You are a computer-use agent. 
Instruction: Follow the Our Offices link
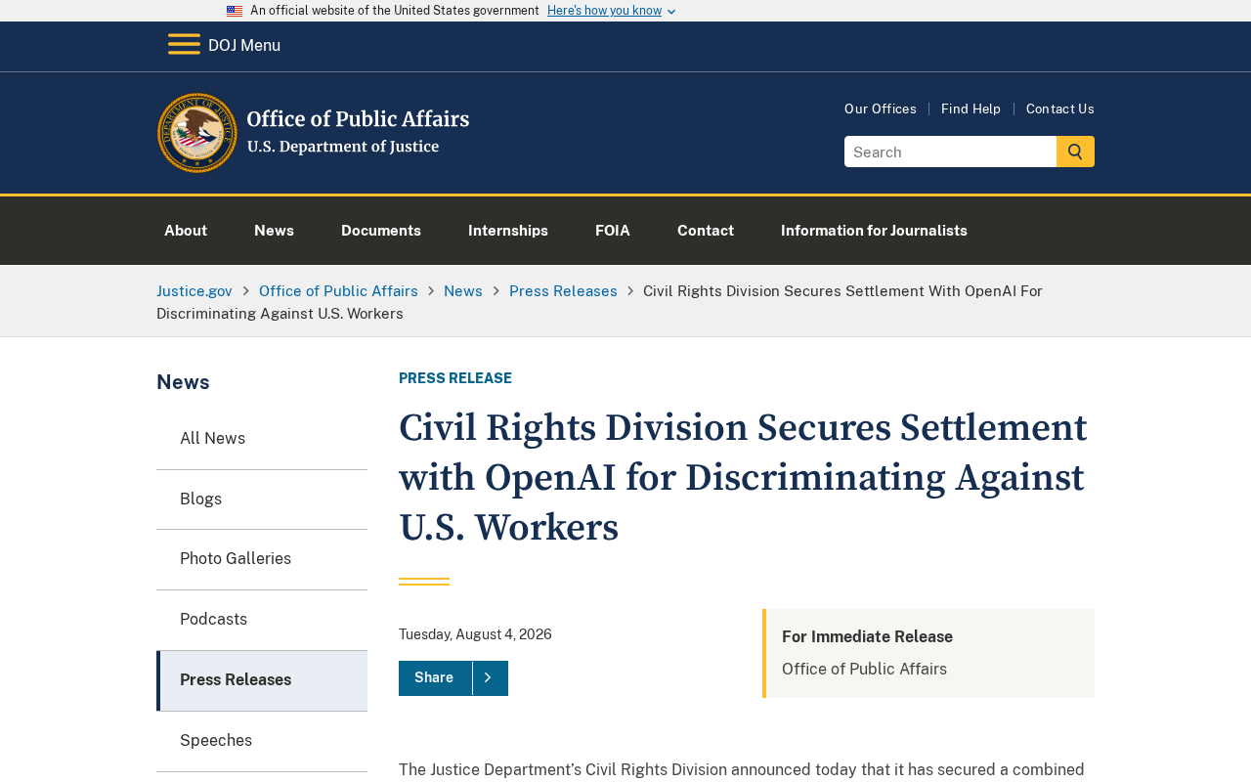[x=881, y=109]
